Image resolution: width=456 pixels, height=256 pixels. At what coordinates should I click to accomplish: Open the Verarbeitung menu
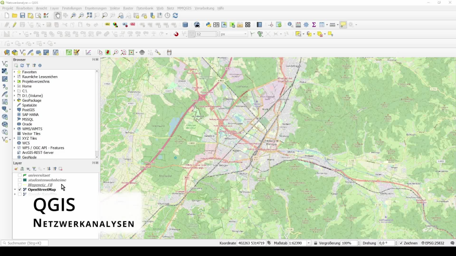click(x=204, y=8)
